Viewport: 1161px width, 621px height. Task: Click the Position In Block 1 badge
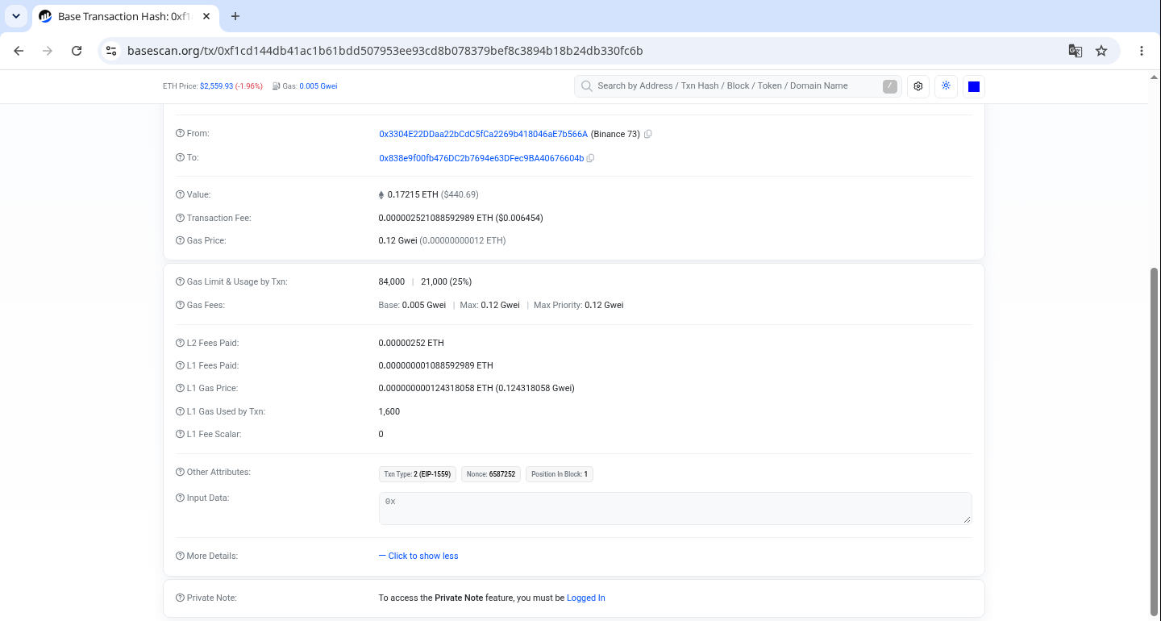[x=560, y=474]
